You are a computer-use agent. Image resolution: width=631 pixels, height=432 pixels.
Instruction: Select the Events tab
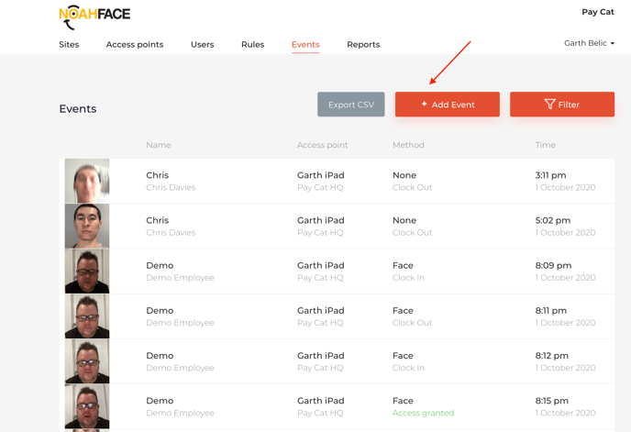click(305, 45)
